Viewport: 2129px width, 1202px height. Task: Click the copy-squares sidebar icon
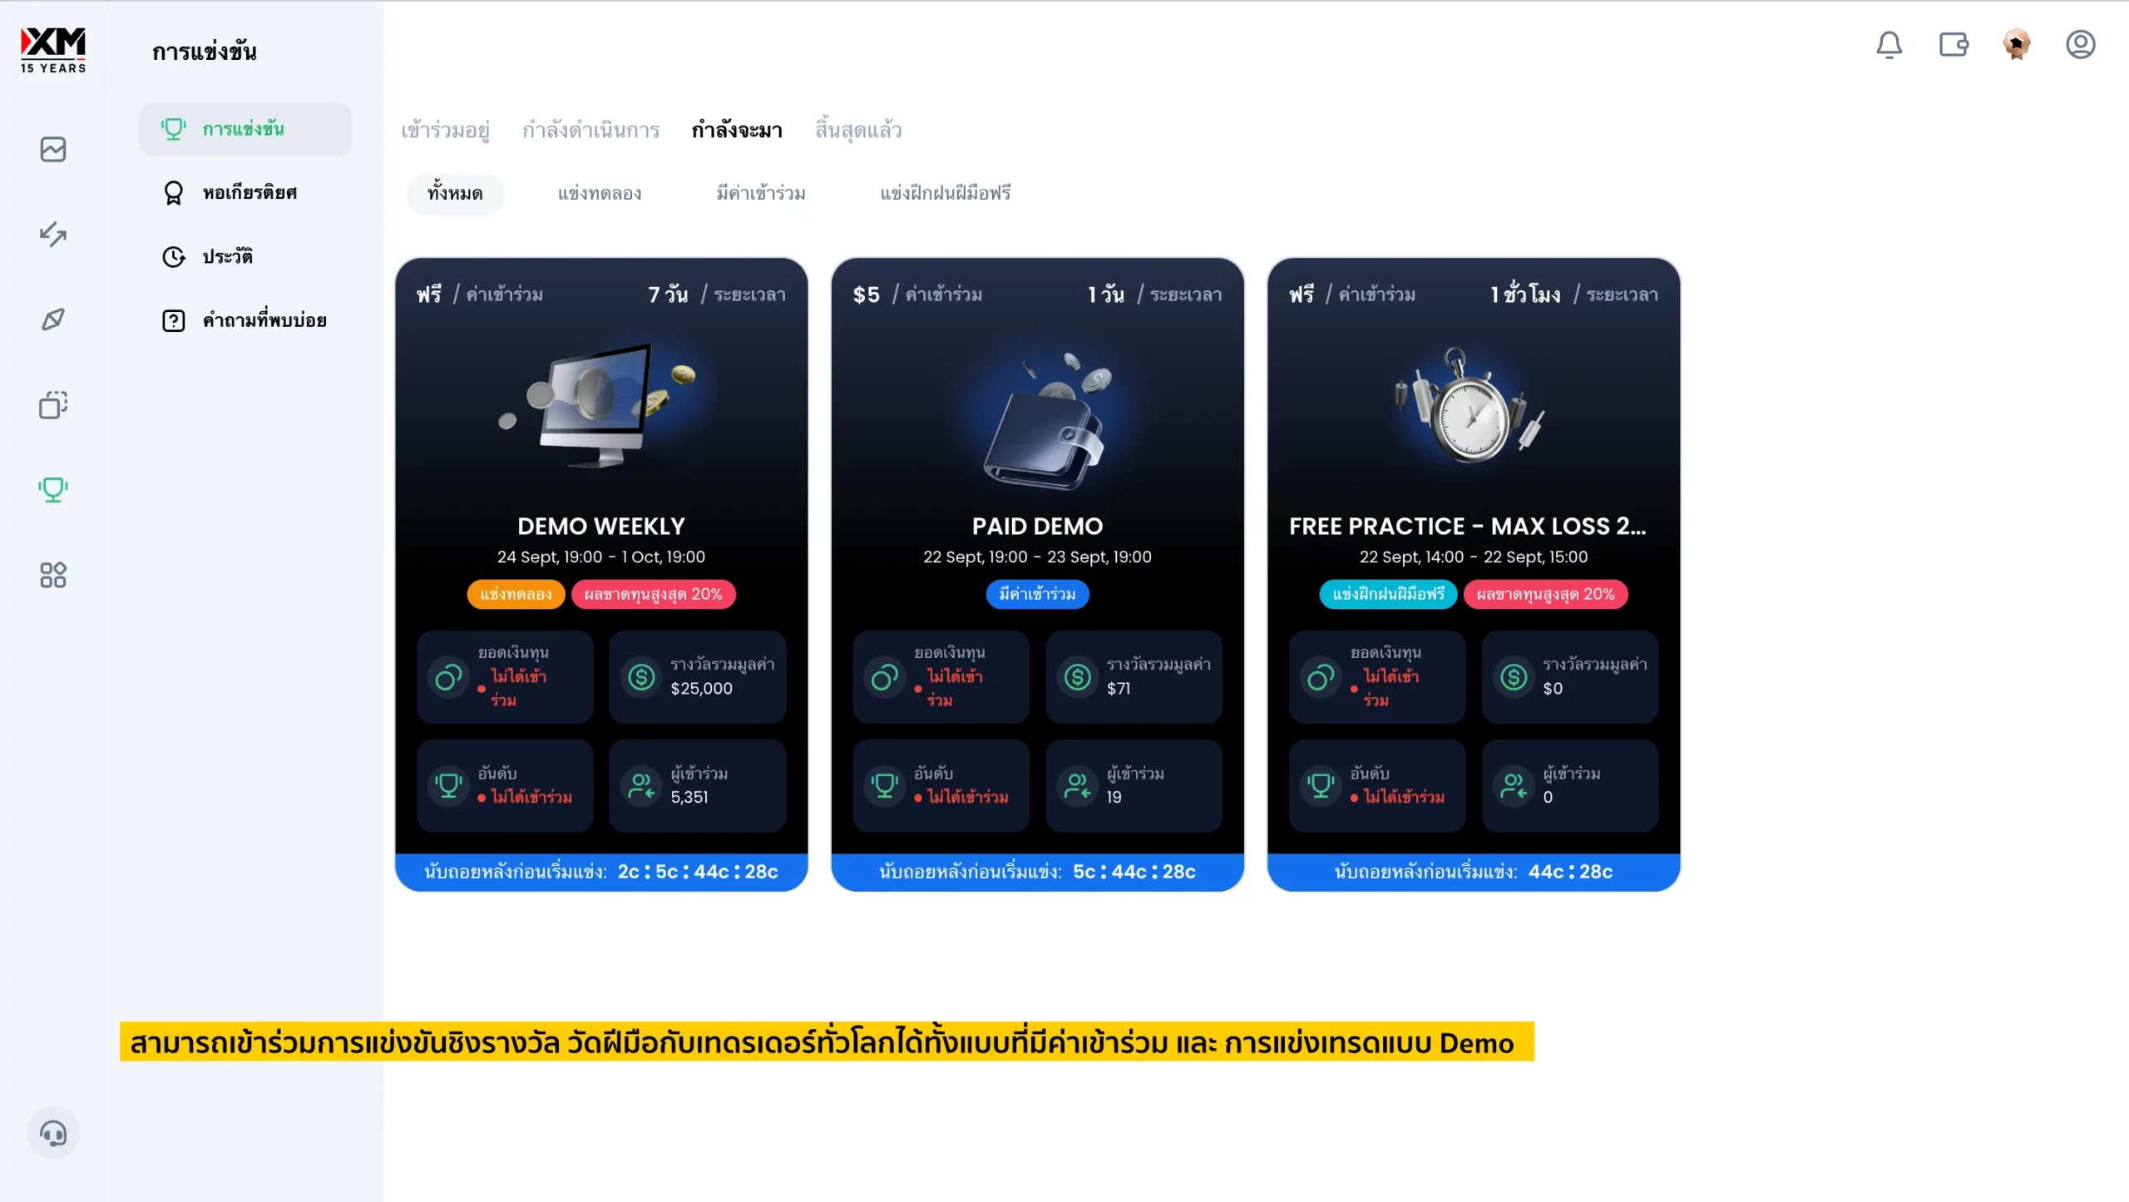[53, 404]
